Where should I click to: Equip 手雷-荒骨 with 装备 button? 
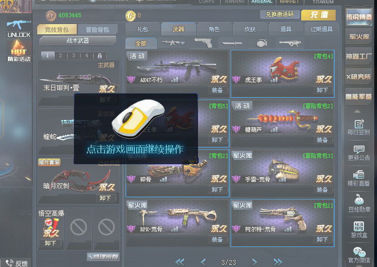tap(322, 190)
